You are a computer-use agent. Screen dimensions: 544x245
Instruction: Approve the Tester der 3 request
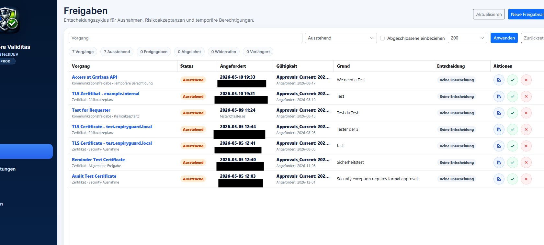[x=513, y=129]
